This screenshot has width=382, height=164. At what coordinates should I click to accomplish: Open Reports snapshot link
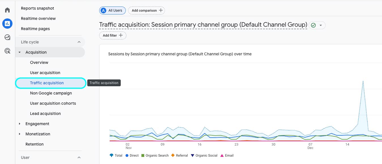(37, 8)
